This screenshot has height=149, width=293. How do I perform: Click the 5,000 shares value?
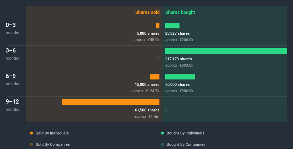[x=148, y=33]
